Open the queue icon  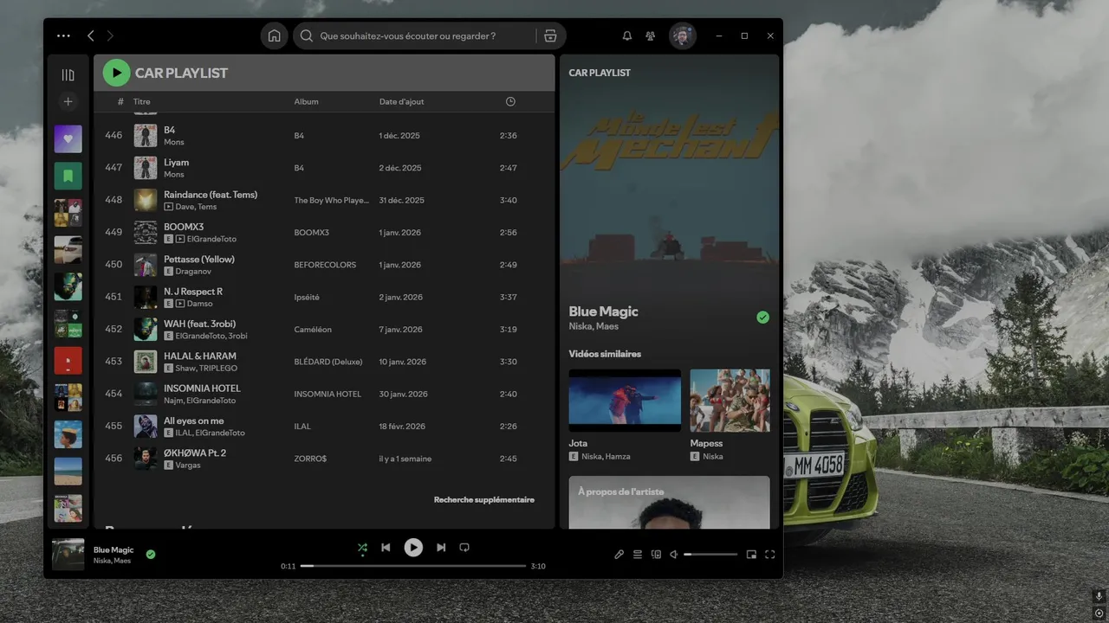pos(638,555)
